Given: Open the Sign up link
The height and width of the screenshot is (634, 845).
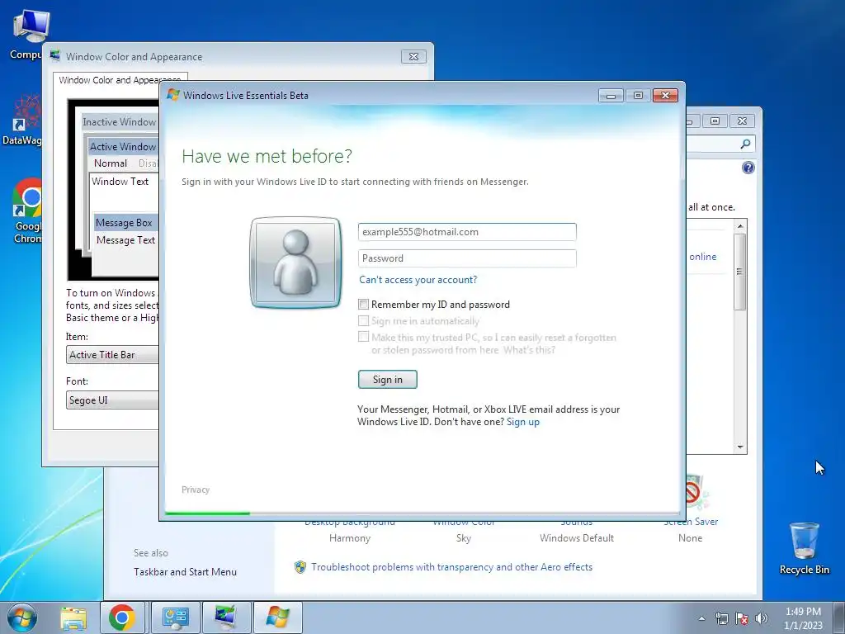Looking at the screenshot, I should (x=522, y=422).
